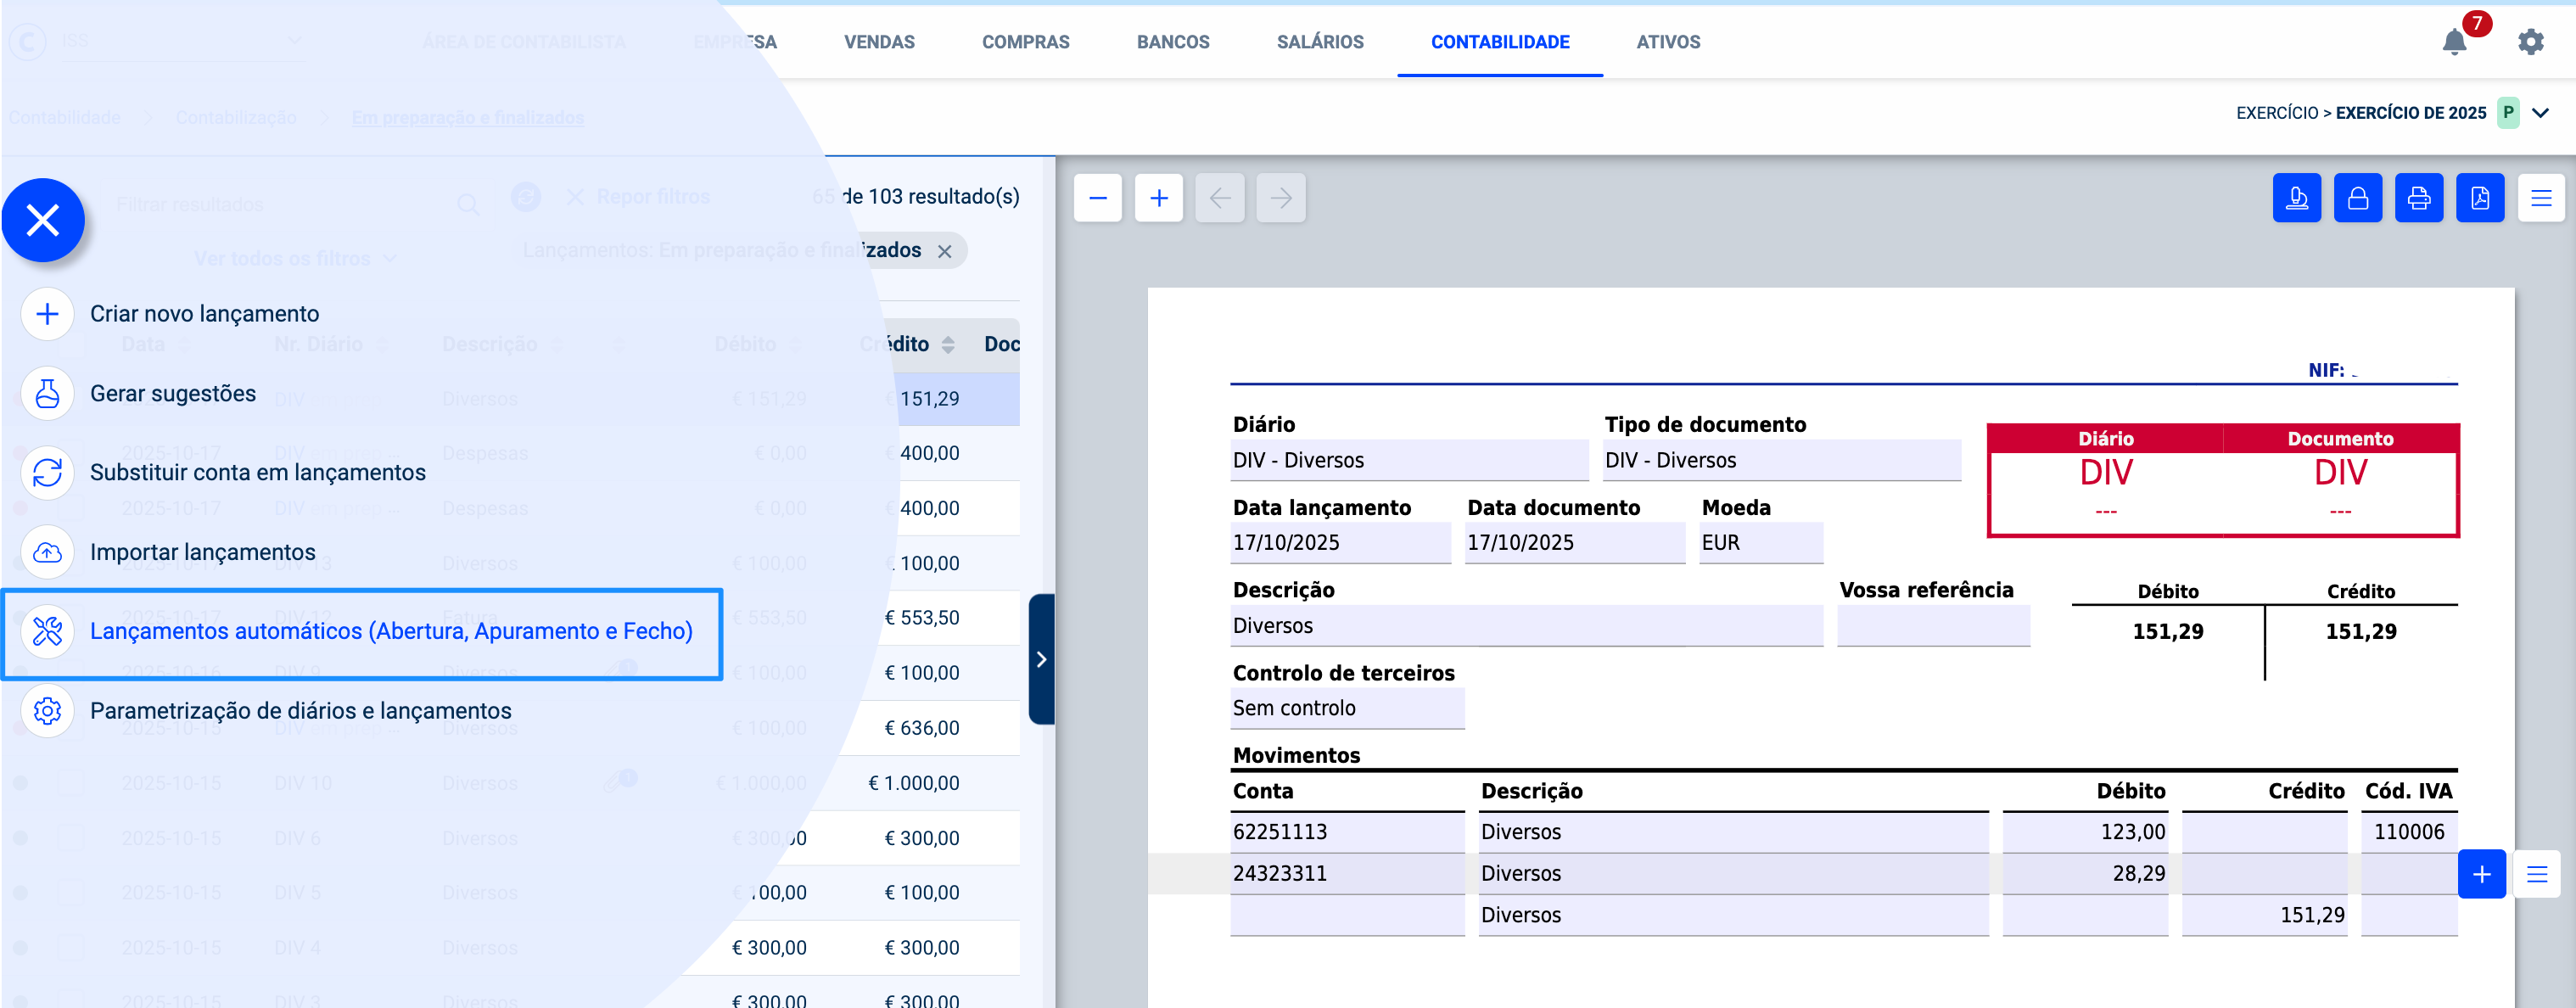Screen dimensions: 2576x1008
Task: Zoom out the document with the minus button
Action: (1097, 198)
